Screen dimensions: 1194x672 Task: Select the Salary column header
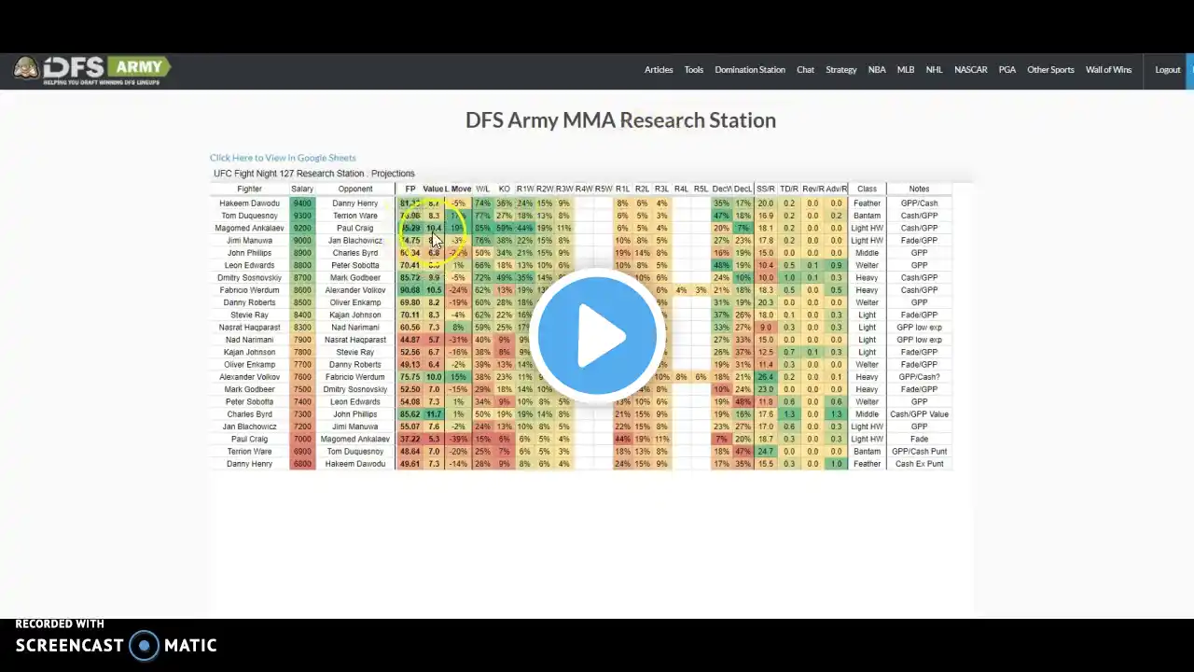click(x=301, y=189)
